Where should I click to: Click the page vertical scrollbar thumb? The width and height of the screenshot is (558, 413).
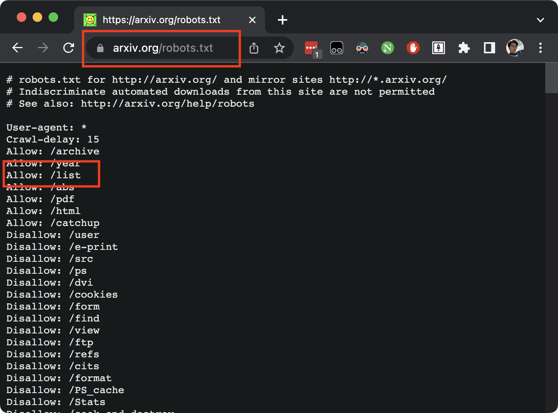coord(552,78)
